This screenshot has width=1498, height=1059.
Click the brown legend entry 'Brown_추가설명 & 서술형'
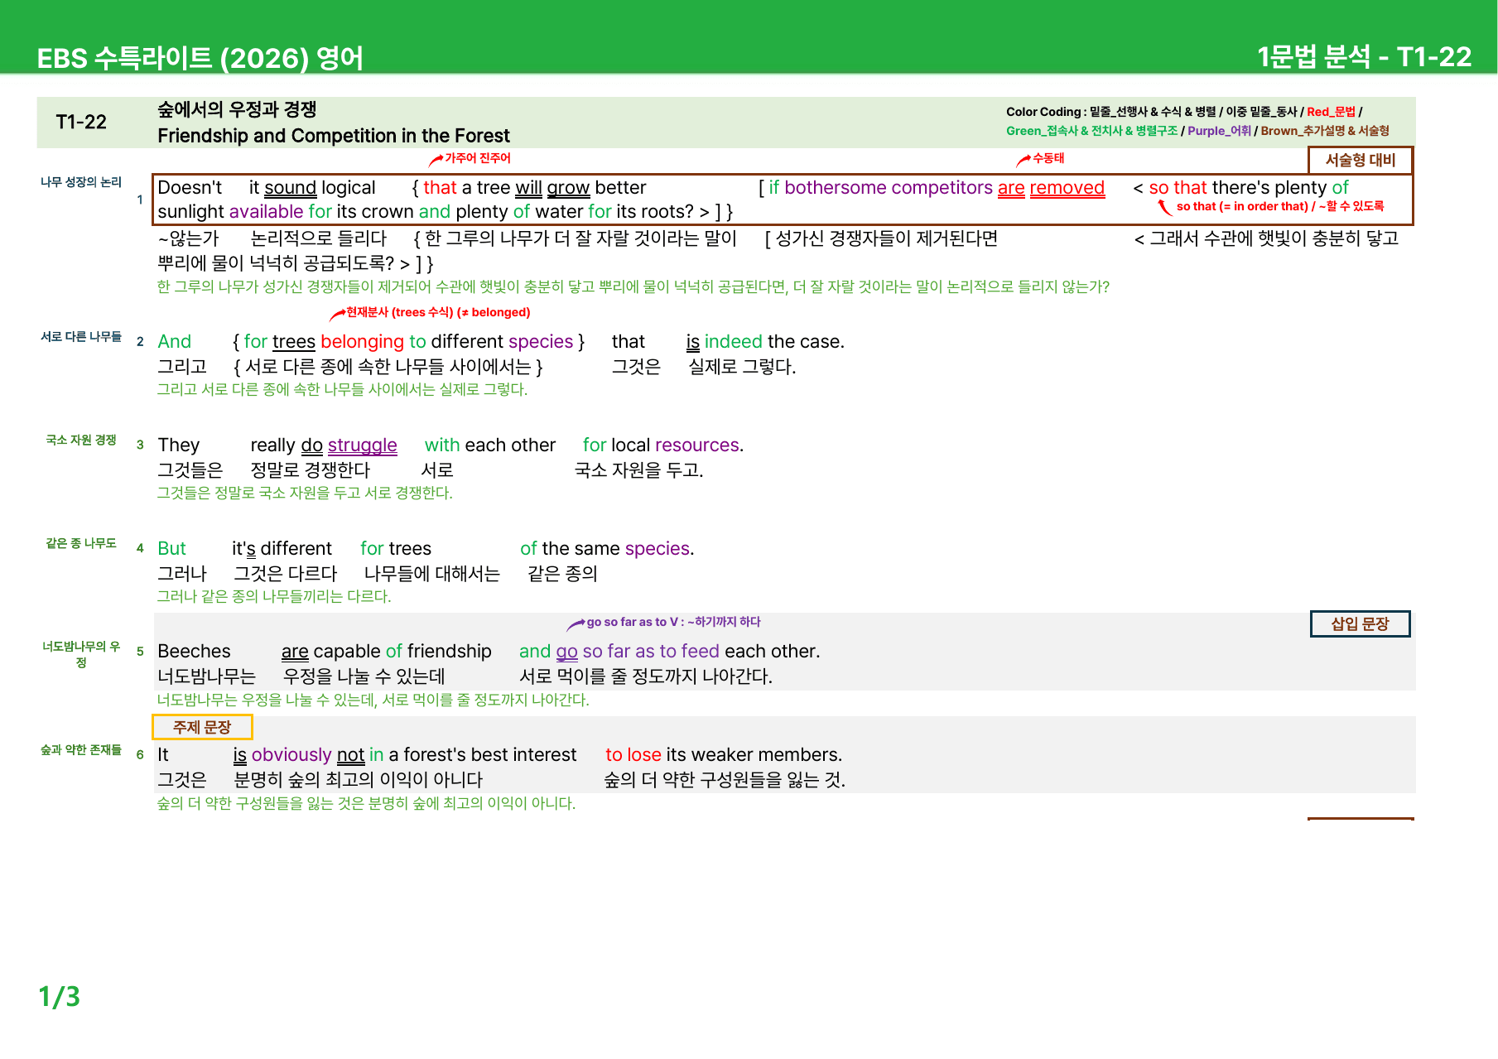[1325, 131]
